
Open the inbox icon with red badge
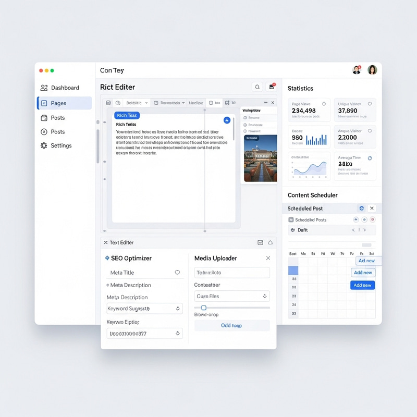point(271,87)
